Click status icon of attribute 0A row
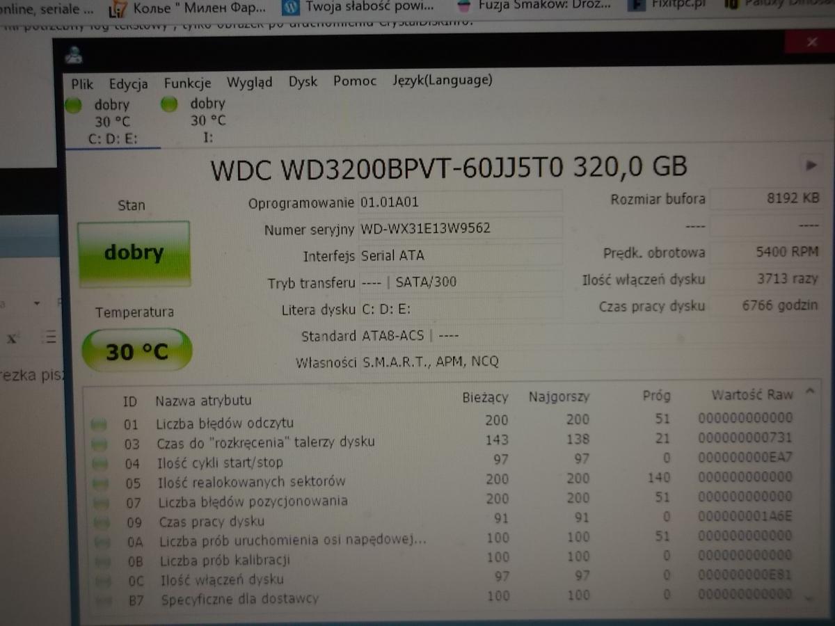This screenshot has height=626, width=835. [102, 541]
